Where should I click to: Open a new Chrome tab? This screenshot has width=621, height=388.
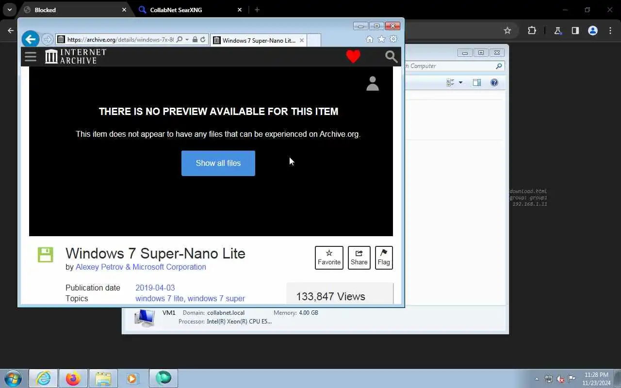[257, 10]
